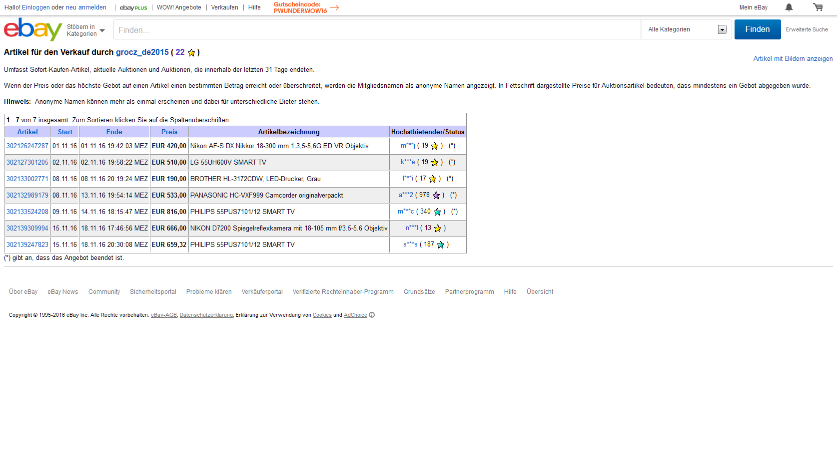
Task: Open Sicherheitsportal footer link
Action: [153, 292]
